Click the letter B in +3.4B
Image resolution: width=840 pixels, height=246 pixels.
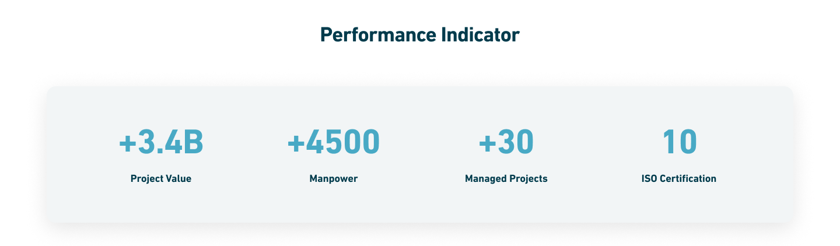click(193, 142)
